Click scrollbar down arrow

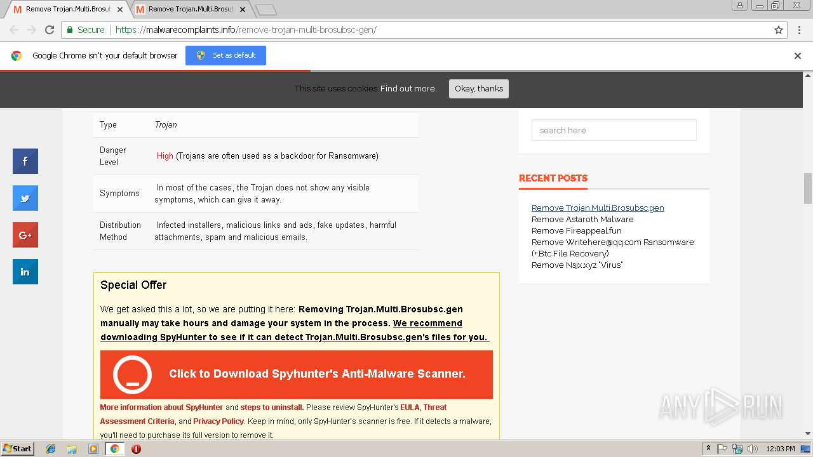tap(808, 434)
